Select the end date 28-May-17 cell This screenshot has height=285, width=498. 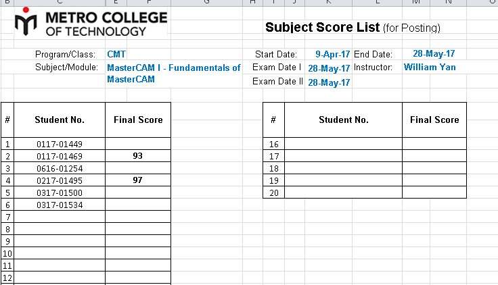click(x=434, y=53)
